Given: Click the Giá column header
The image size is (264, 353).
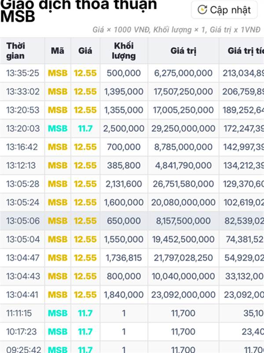Looking at the screenshot, I should (85, 51).
